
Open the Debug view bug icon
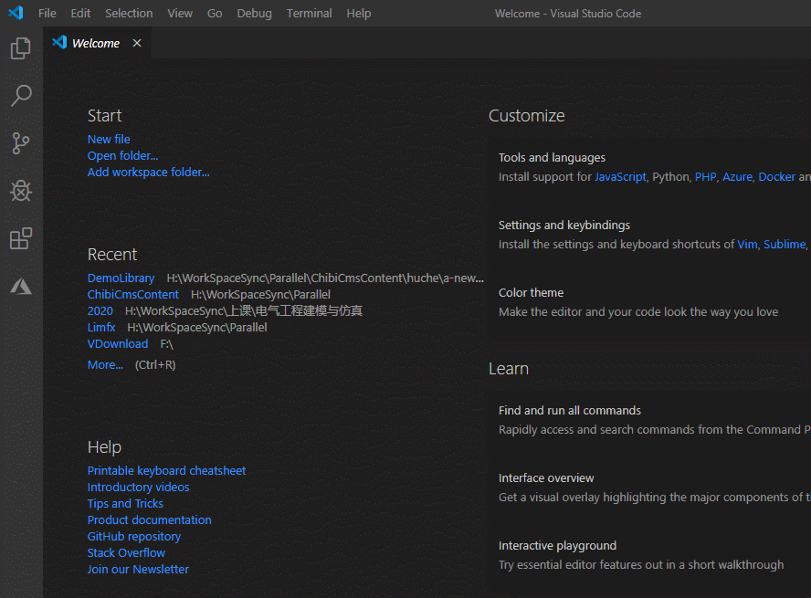point(21,191)
